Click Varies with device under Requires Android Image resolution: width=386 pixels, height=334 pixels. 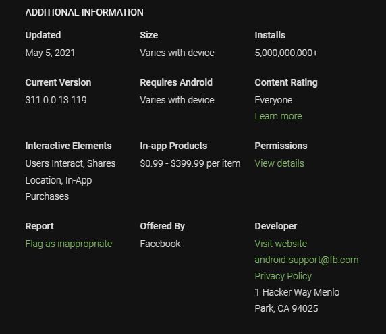coord(177,100)
